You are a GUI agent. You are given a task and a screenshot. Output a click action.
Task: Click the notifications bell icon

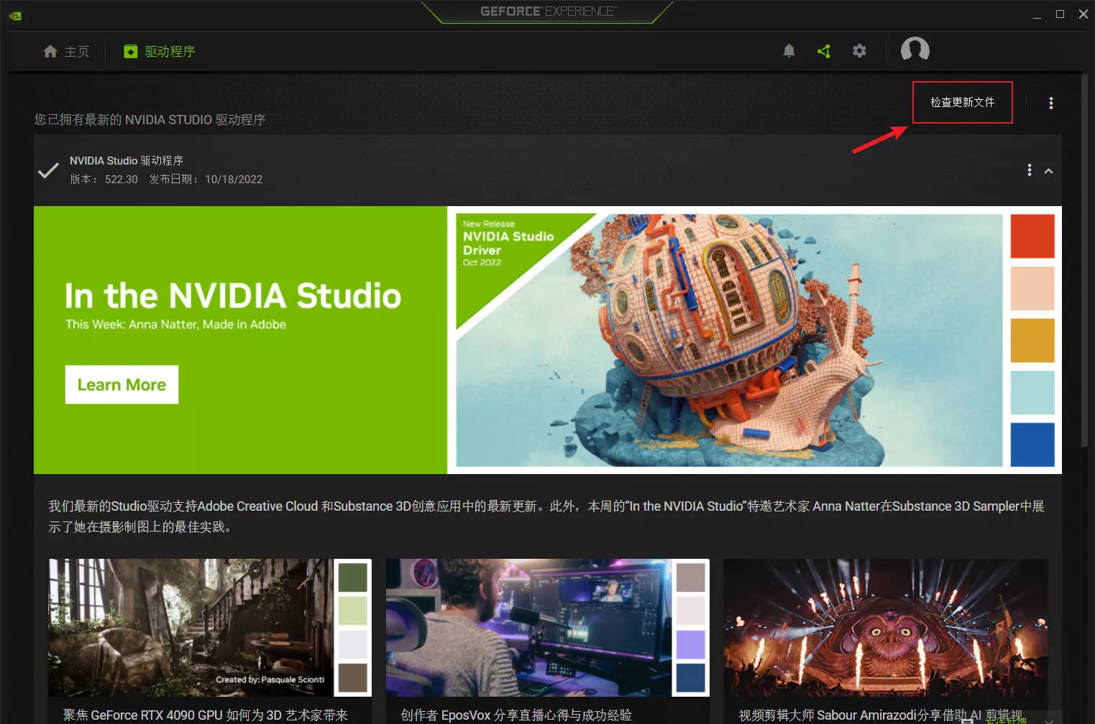click(x=789, y=51)
